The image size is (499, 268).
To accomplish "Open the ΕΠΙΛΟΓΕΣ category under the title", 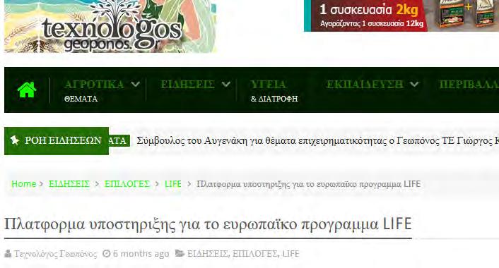I will [x=255, y=254].
